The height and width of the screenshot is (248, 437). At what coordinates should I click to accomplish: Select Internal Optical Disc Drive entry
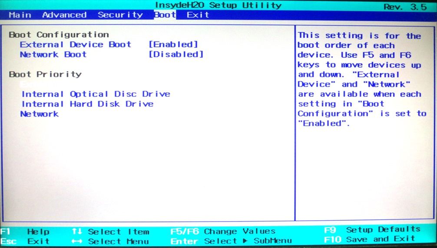[96, 94]
